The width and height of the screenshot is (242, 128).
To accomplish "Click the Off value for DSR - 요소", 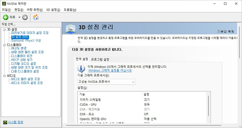I will pyautogui.click(x=146, y=114).
